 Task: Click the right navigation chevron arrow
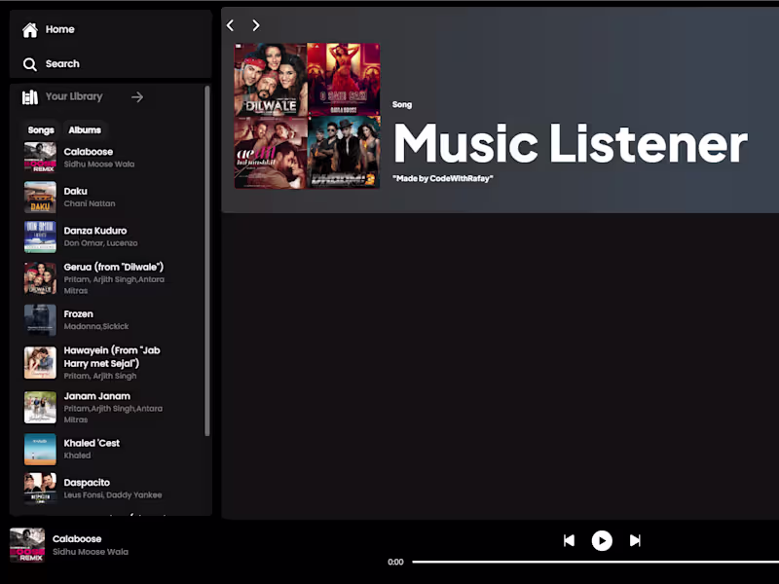click(x=255, y=25)
